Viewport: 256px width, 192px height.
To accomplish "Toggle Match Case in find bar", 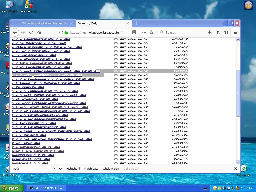I will tap(91, 169).
